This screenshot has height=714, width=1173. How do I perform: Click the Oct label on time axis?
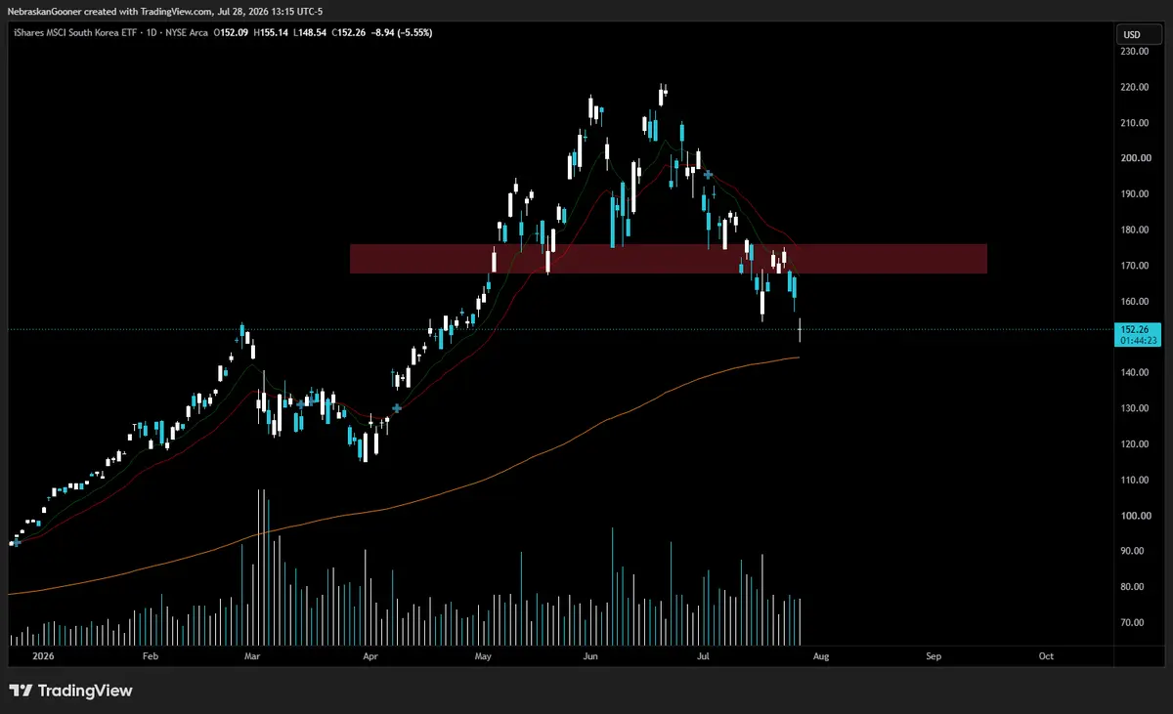click(x=1046, y=657)
